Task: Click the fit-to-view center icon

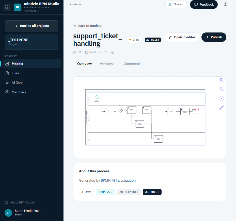Action: (222, 98)
